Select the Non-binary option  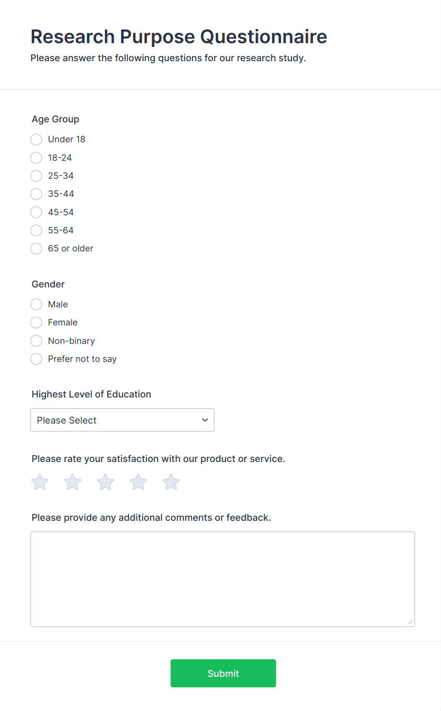tap(36, 341)
